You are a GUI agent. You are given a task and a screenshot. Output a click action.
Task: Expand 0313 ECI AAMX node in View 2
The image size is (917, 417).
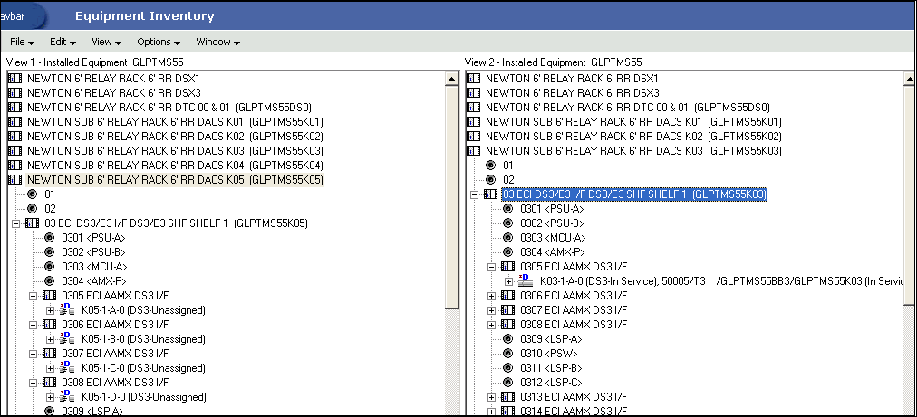coord(491,398)
